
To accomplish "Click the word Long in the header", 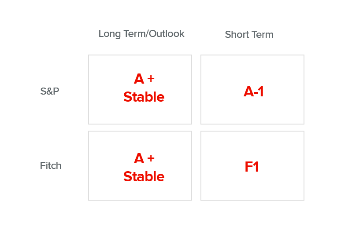I will tap(110, 34).
